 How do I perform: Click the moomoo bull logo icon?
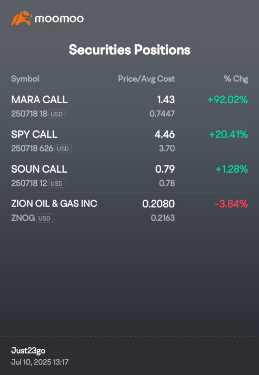point(22,18)
